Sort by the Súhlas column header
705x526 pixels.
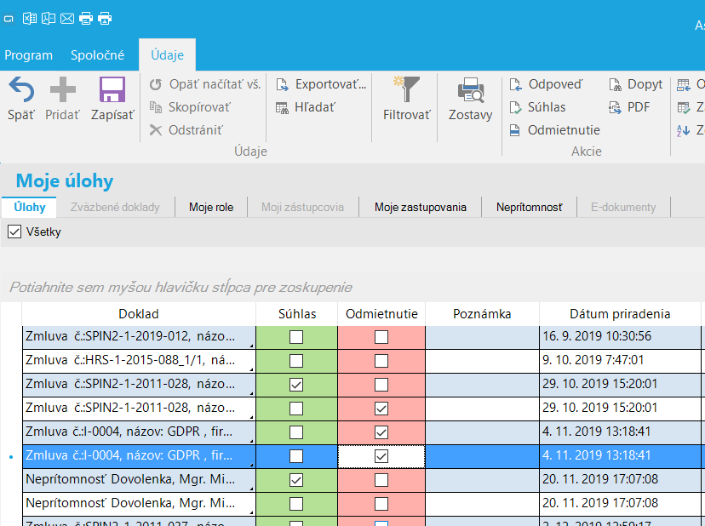point(297,314)
